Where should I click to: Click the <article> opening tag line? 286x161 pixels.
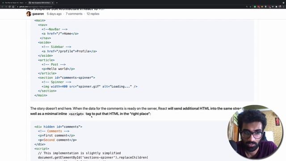[46, 60]
